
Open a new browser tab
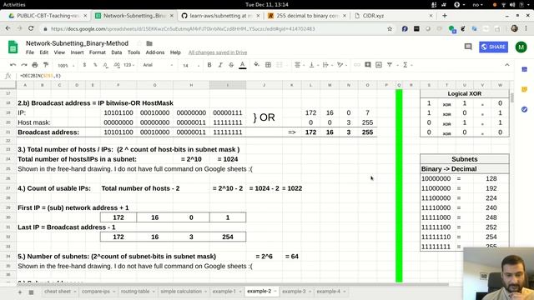click(445, 16)
